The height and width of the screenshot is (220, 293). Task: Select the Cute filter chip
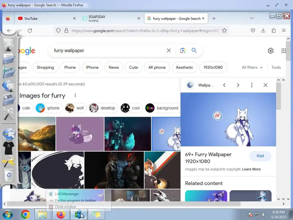133,67
